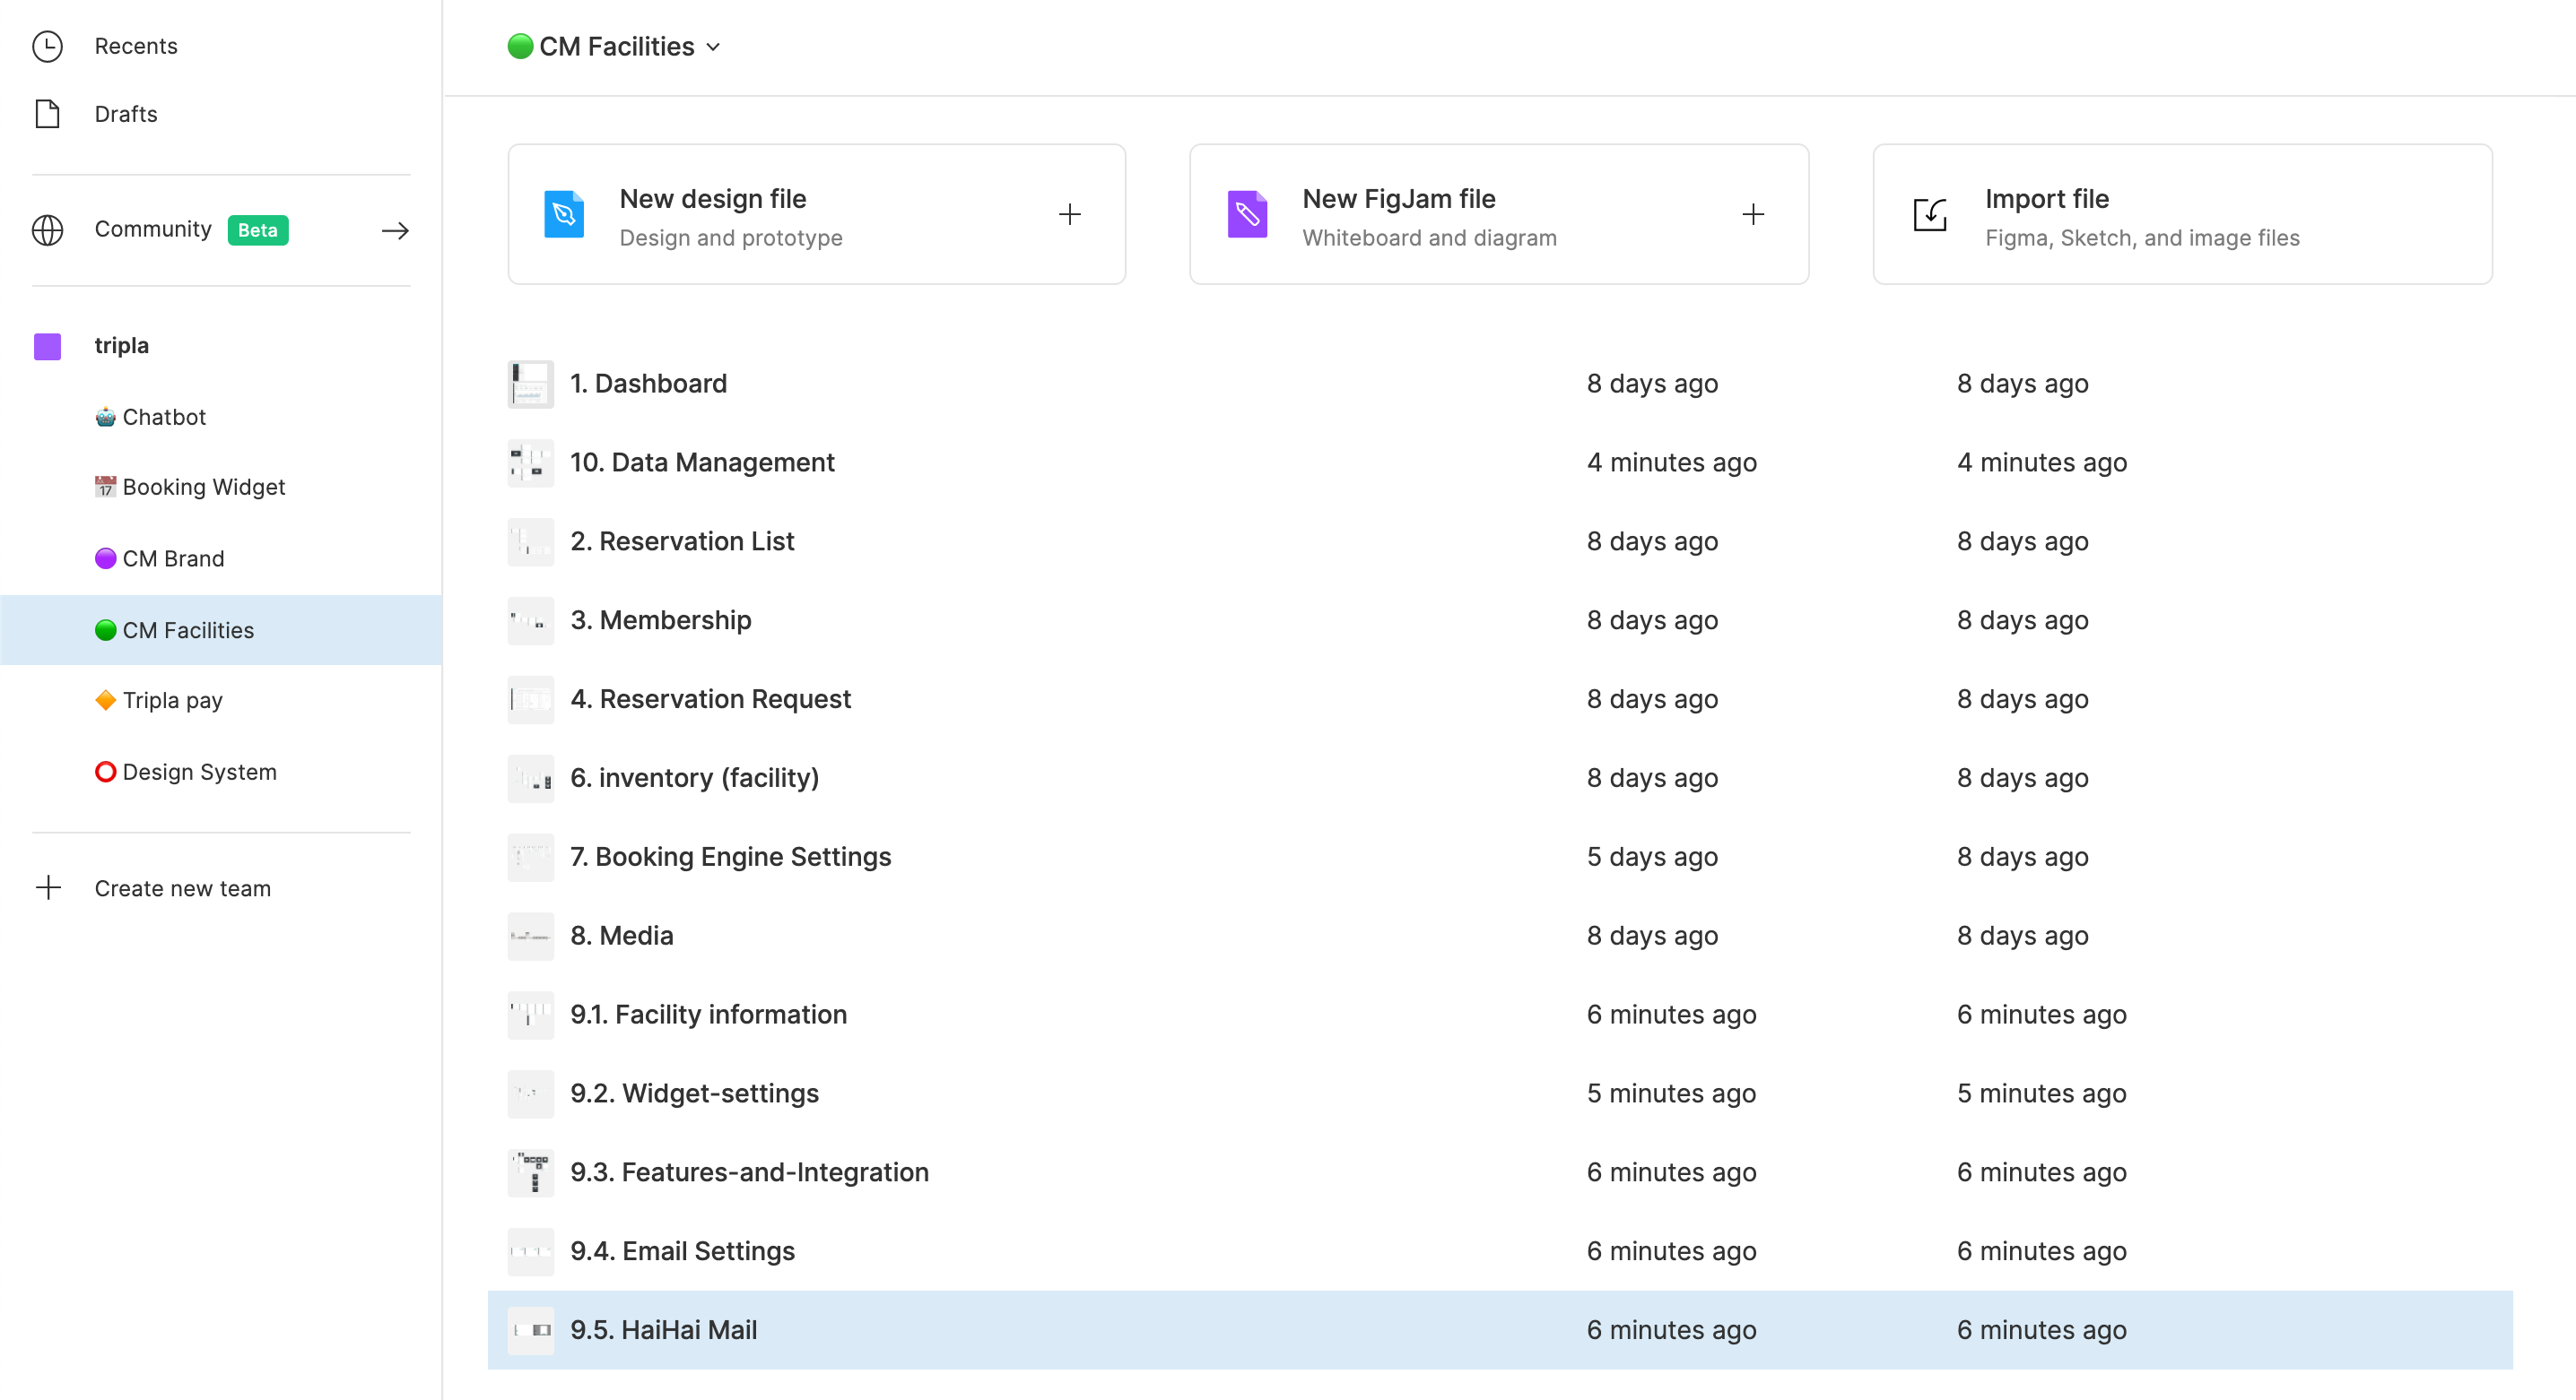Viewport: 2576px width, 1400px height.
Task: Click the red ring beside Design System
Action: pyautogui.click(x=105, y=772)
